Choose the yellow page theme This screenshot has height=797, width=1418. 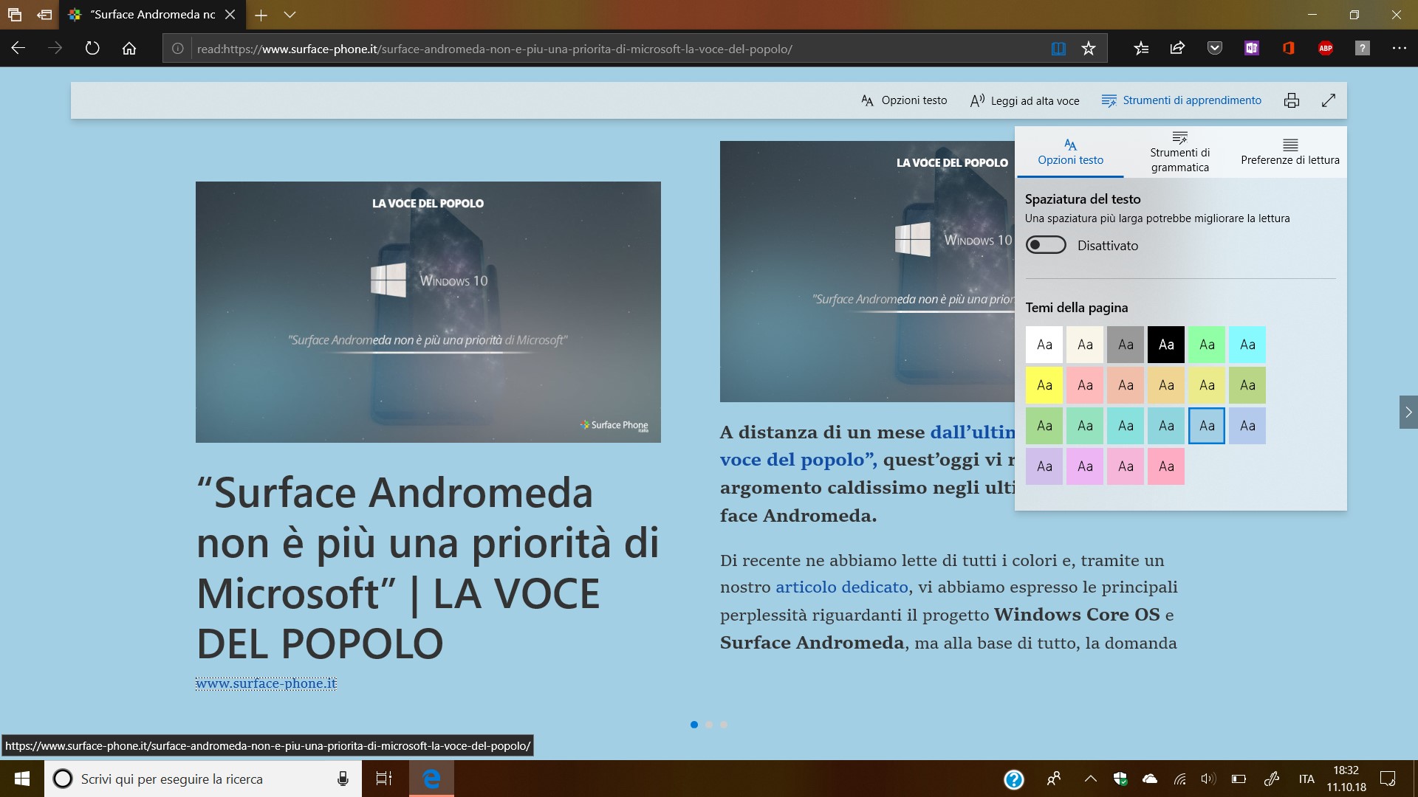(1044, 385)
